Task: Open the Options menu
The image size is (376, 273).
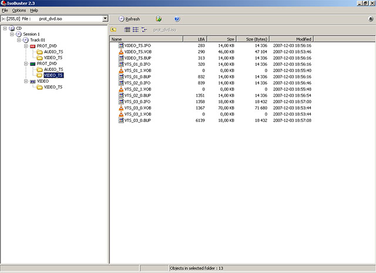Action: (x=19, y=11)
